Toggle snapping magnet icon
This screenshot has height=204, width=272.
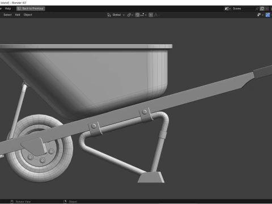point(137,15)
